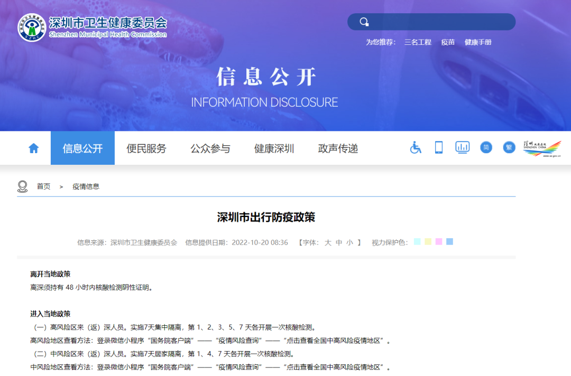The height and width of the screenshot is (376, 571).
Task: Click the 离开当地政策 heading
Action: 50,274
